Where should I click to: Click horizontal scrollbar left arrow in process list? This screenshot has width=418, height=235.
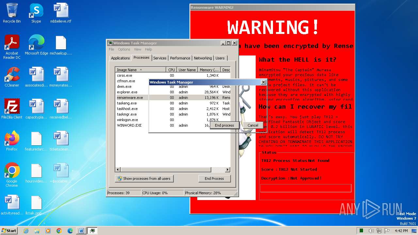[118, 170]
